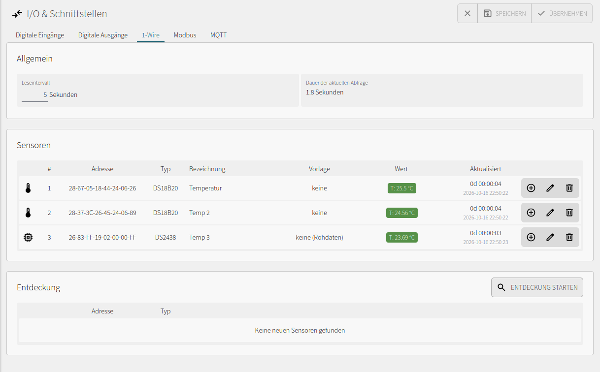This screenshot has height=372, width=600.
Task: Click the Temp 2 sensor name
Action: [200, 213]
